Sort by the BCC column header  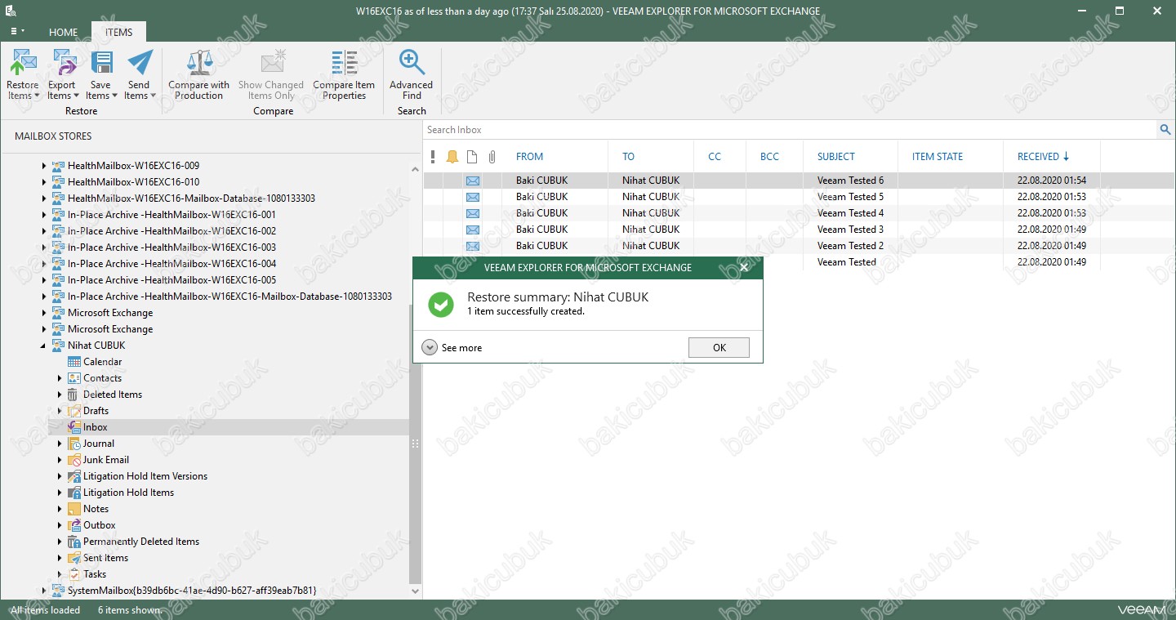point(769,157)
